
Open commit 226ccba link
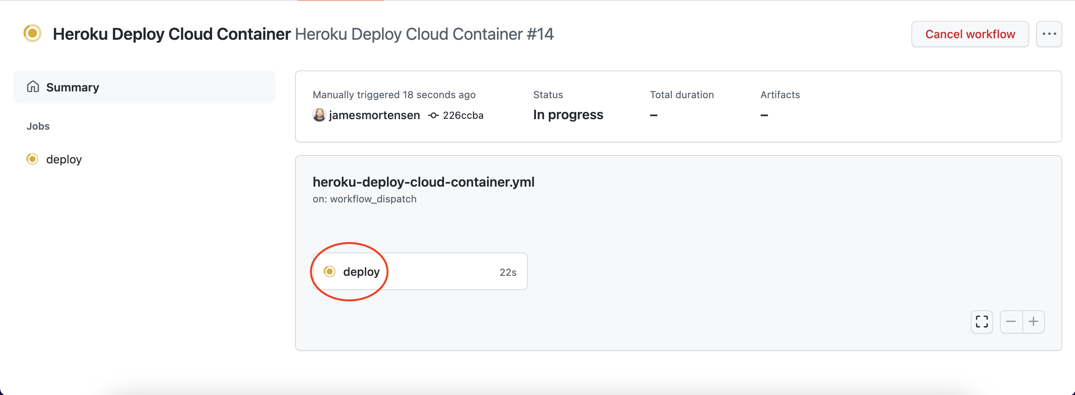click(x=463, y=115)
